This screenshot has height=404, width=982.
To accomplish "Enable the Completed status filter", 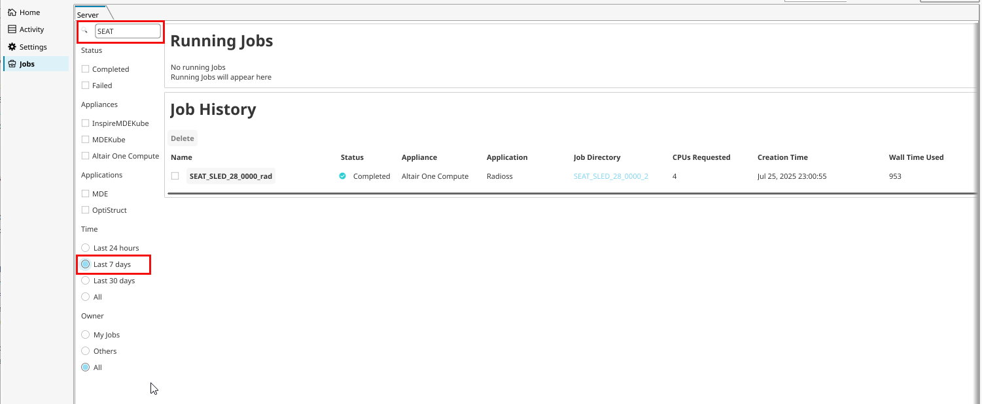I will pos(85,69).
